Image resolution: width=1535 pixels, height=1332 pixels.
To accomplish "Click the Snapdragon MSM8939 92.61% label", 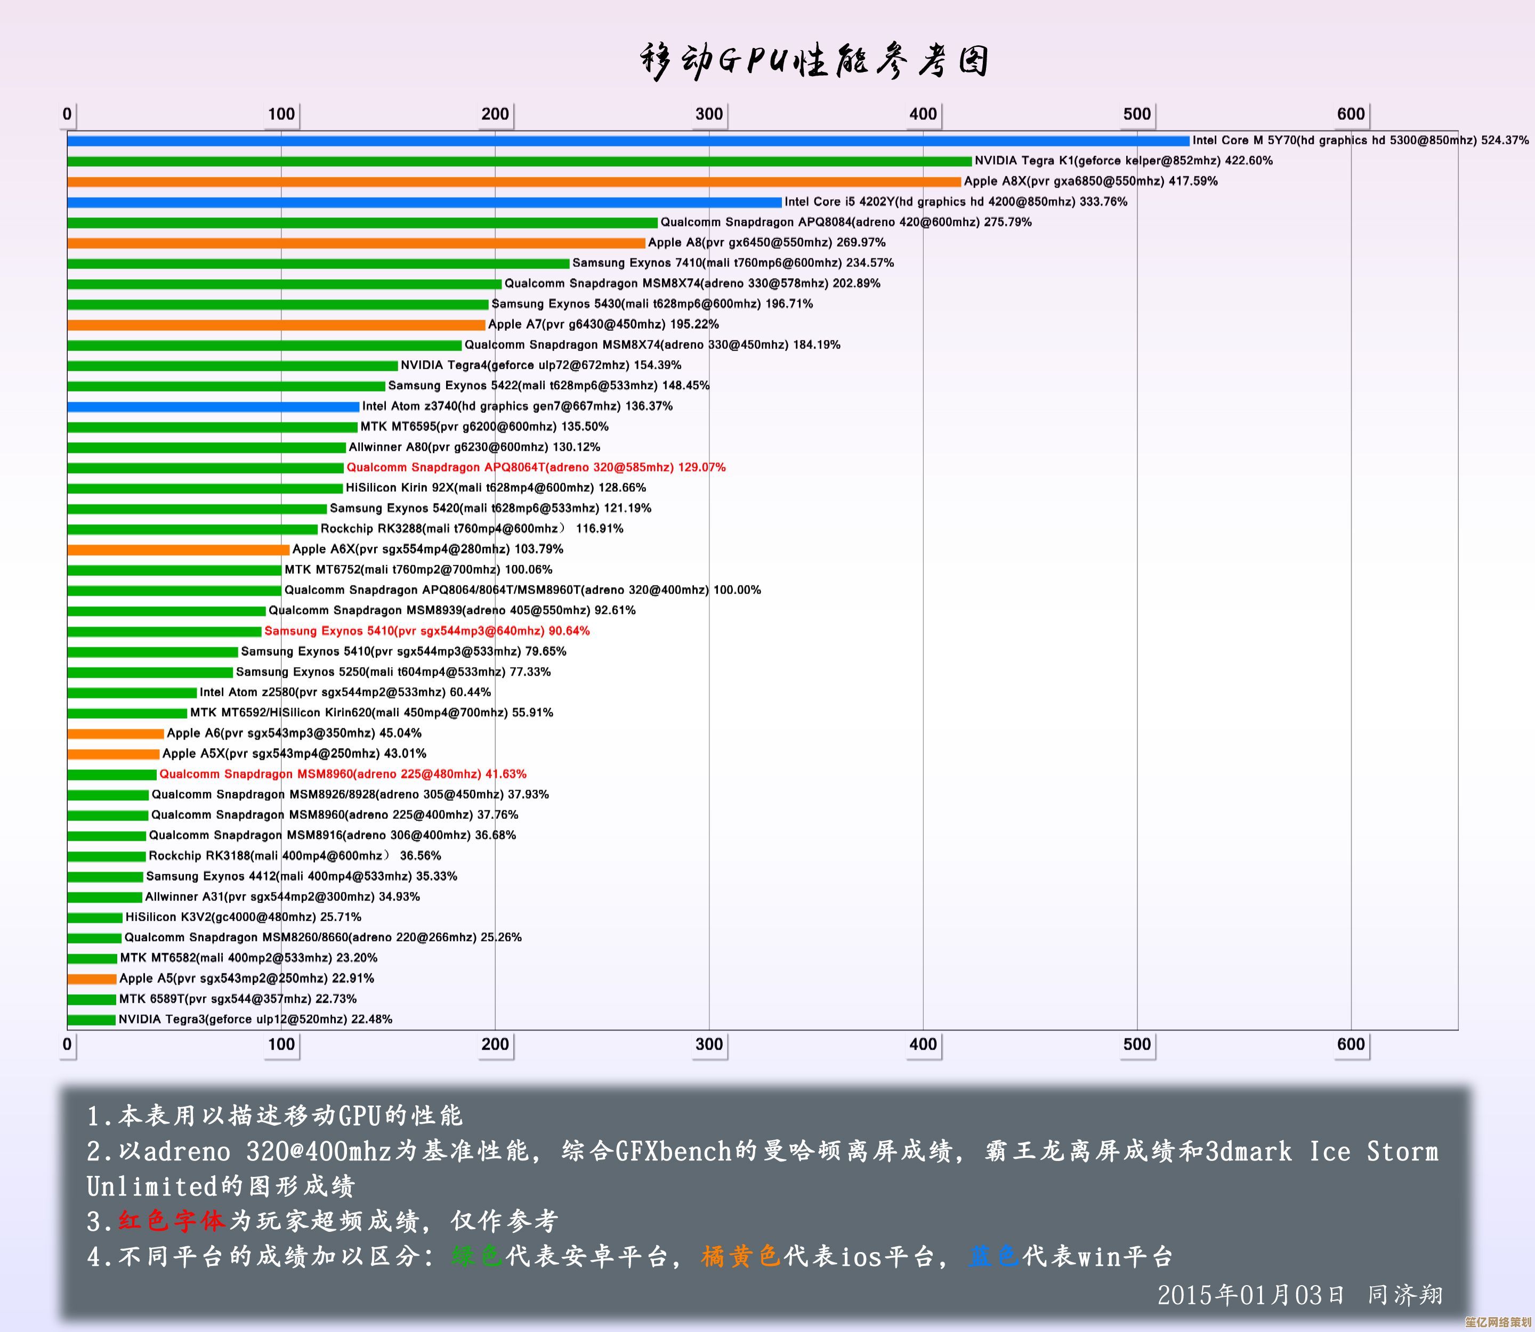I will click(x=451, y=610).
